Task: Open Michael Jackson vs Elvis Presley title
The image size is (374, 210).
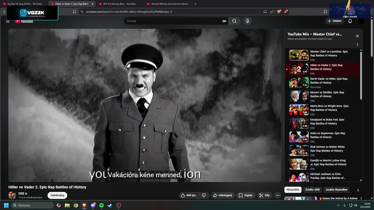Action: point(328,176)
